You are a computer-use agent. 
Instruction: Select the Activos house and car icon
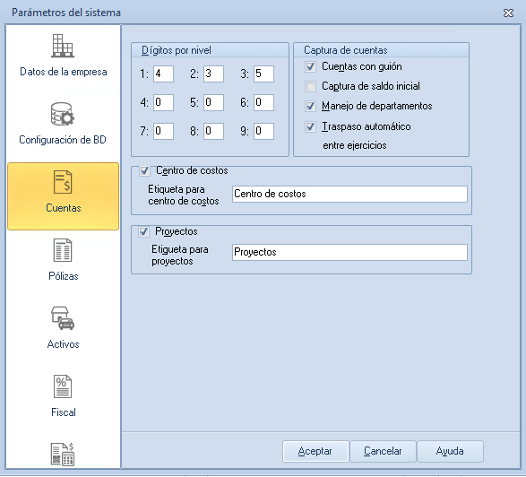(63, 318)
